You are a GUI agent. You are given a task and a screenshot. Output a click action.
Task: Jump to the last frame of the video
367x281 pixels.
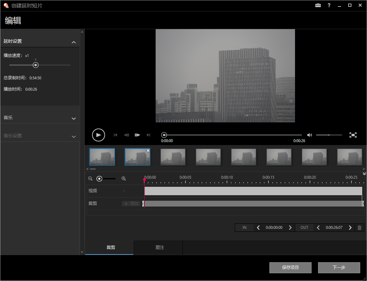coord(148,135)
